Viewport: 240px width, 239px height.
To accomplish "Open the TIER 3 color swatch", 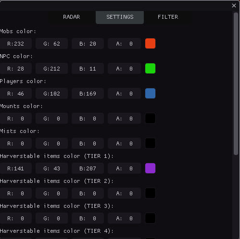I will click(x=150, y=218).
